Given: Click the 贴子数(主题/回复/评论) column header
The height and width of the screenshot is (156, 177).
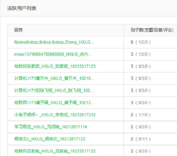Looking at the screenshot, I should click(152, 30).
